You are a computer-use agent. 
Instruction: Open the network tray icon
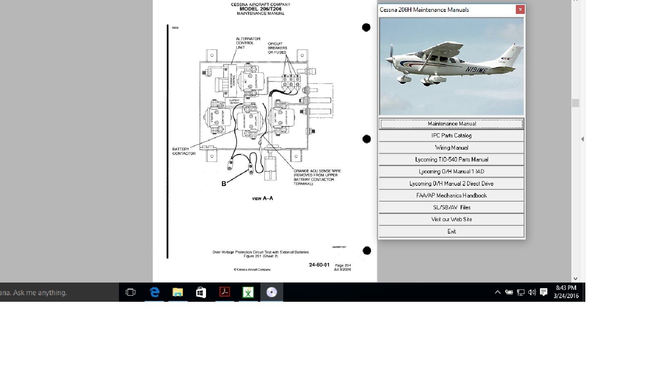520,292
